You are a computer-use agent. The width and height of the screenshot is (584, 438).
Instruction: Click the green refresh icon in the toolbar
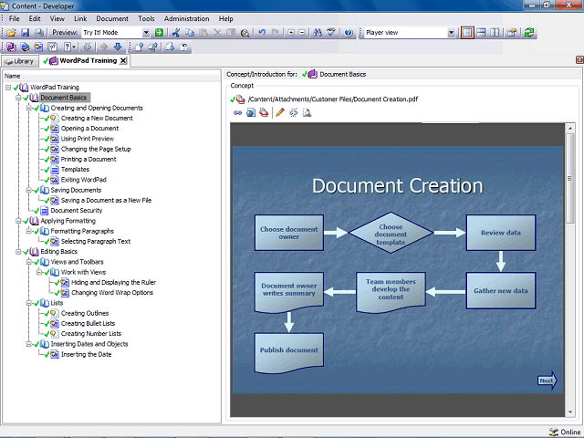click(529, 33)
